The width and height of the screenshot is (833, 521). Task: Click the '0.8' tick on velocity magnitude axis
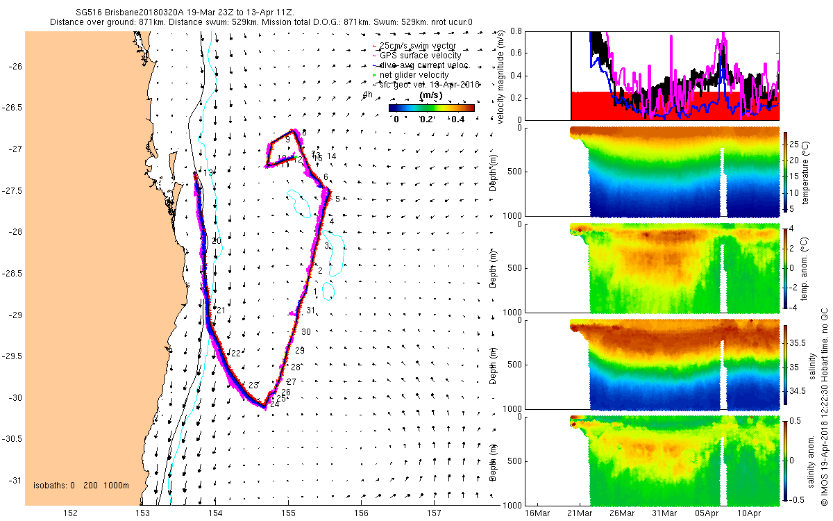click(x=516, y=31)
